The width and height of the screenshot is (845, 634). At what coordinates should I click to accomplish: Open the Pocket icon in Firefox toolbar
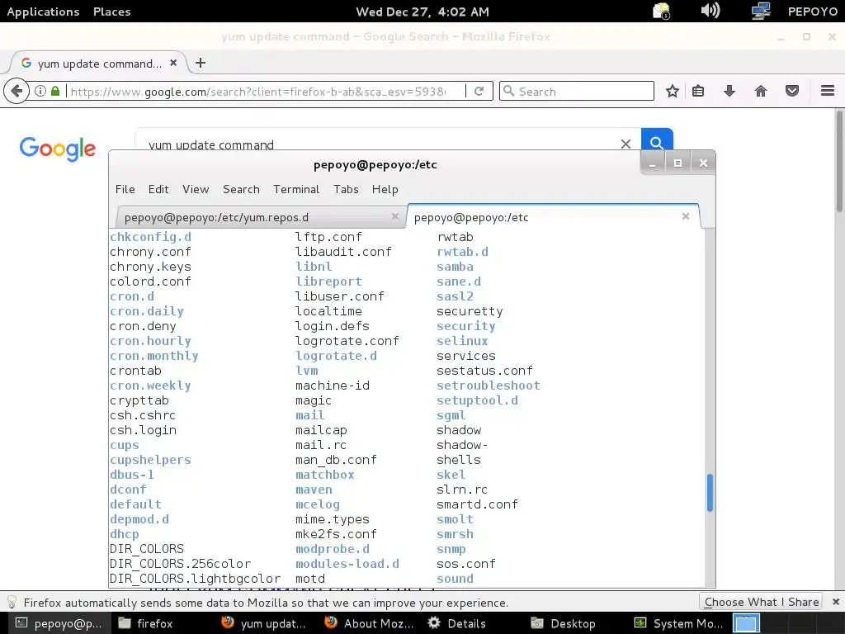[791, 91]
